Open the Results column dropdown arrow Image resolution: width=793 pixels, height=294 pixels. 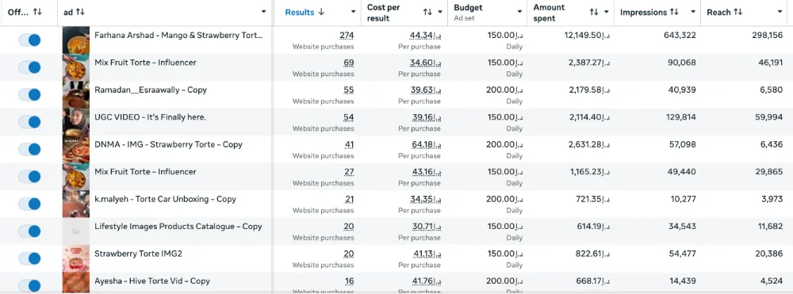pos(354,12)
